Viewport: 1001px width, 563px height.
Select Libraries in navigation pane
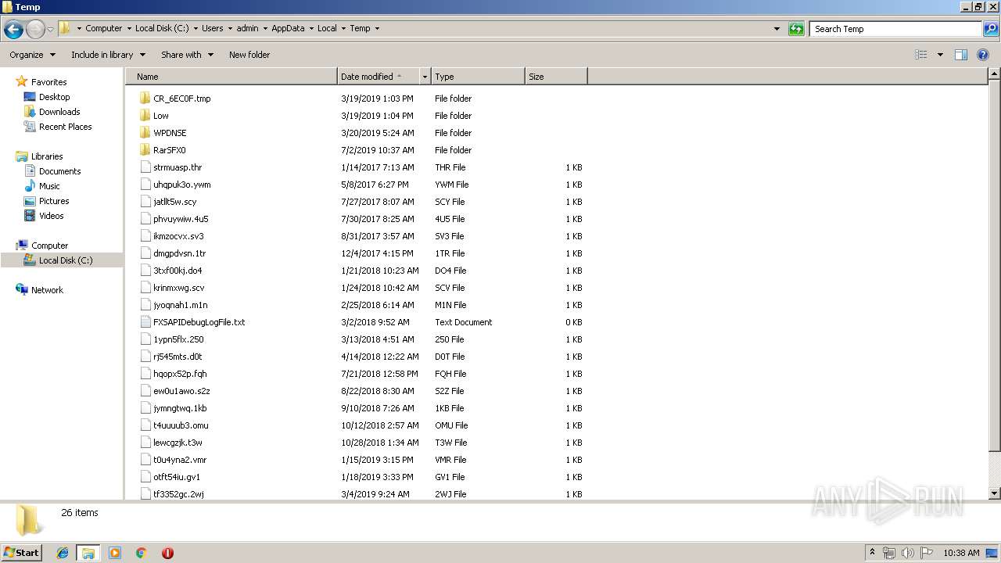(47, 156)
